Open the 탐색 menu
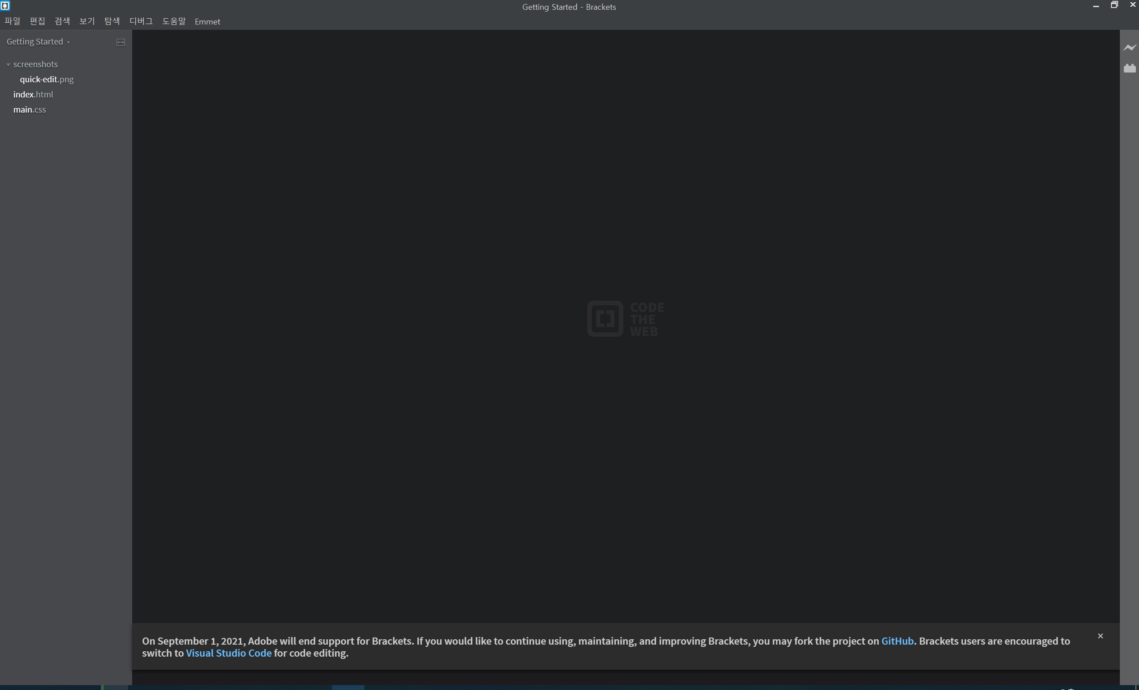 [112, 21]
